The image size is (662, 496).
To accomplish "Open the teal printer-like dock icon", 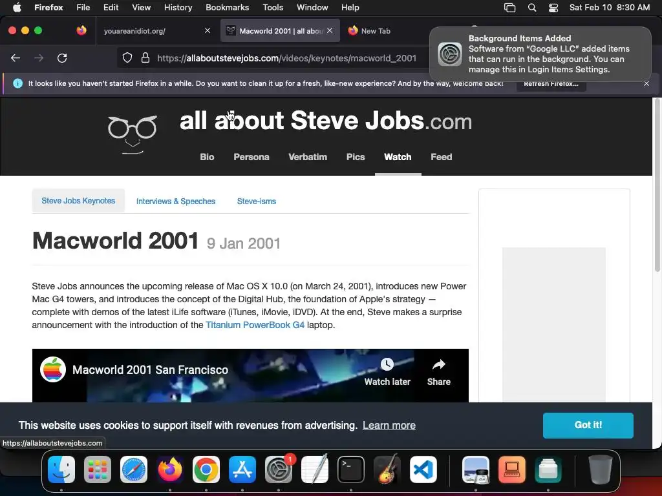I will [548, 470].
